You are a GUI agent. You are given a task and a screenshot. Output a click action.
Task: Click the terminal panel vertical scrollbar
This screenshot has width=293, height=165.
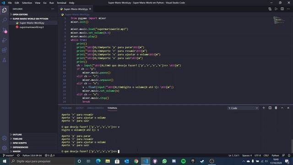(x=292, y=146)
